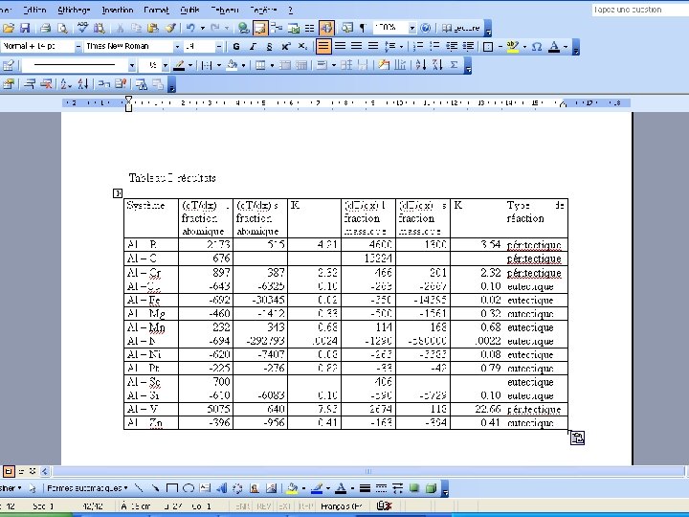Open the style dropdown Normal + 14 pt
Screen dimensions: 689x517
pyautogui.click(x=78, y=46)
